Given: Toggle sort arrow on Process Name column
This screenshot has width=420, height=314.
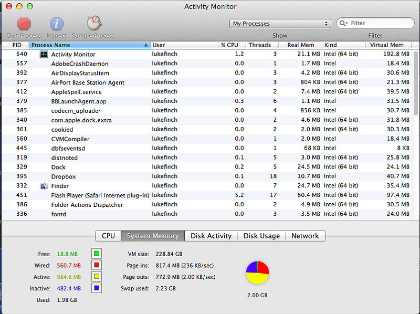Looking at the screenshot, I should pyautogui.click(x=146, y=45).
